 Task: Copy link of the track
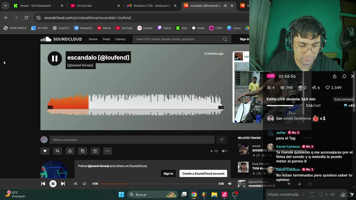[x=83, y=151]
